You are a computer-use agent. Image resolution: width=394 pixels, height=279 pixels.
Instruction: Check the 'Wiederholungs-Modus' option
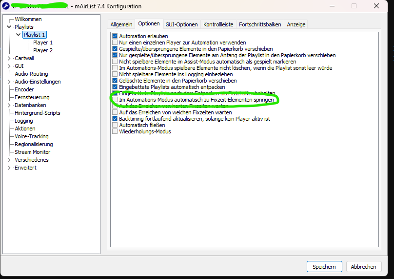115,131
